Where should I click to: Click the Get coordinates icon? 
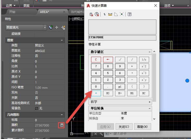coord(105,14)
